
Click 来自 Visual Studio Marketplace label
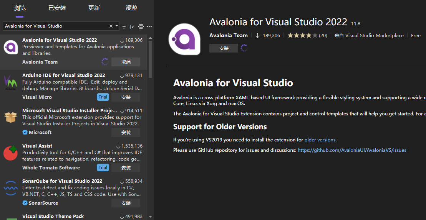pos(369,36)
